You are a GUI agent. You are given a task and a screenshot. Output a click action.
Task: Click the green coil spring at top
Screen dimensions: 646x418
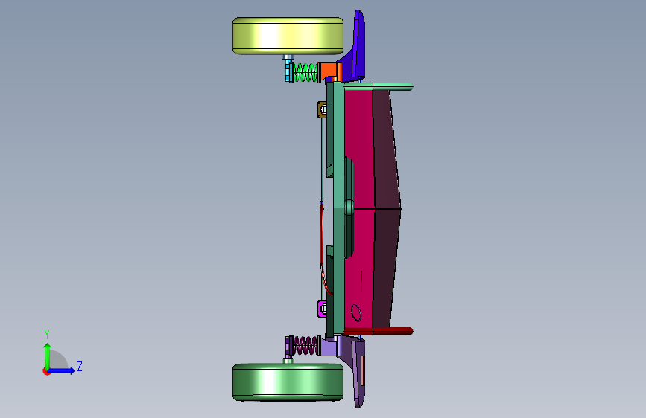point(305,72)
